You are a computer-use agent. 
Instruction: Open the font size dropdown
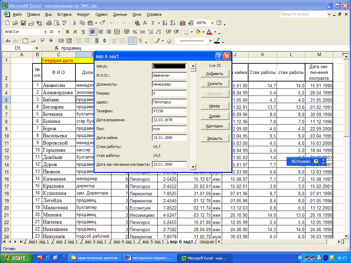pyautogui.click(x=59, y=32)
